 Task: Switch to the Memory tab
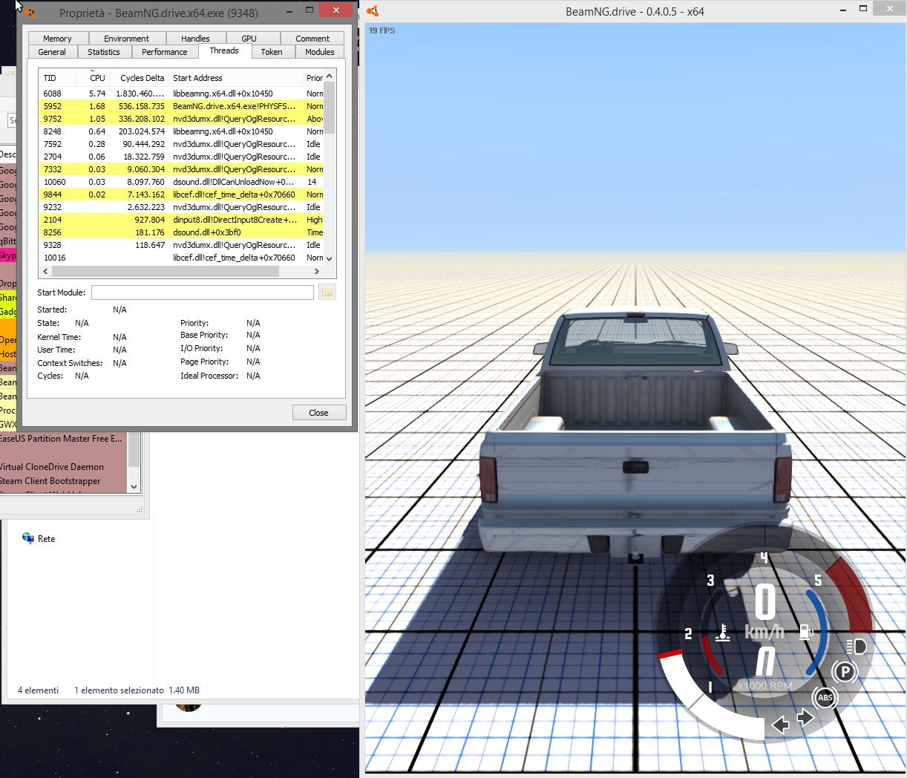pos(58,39)
